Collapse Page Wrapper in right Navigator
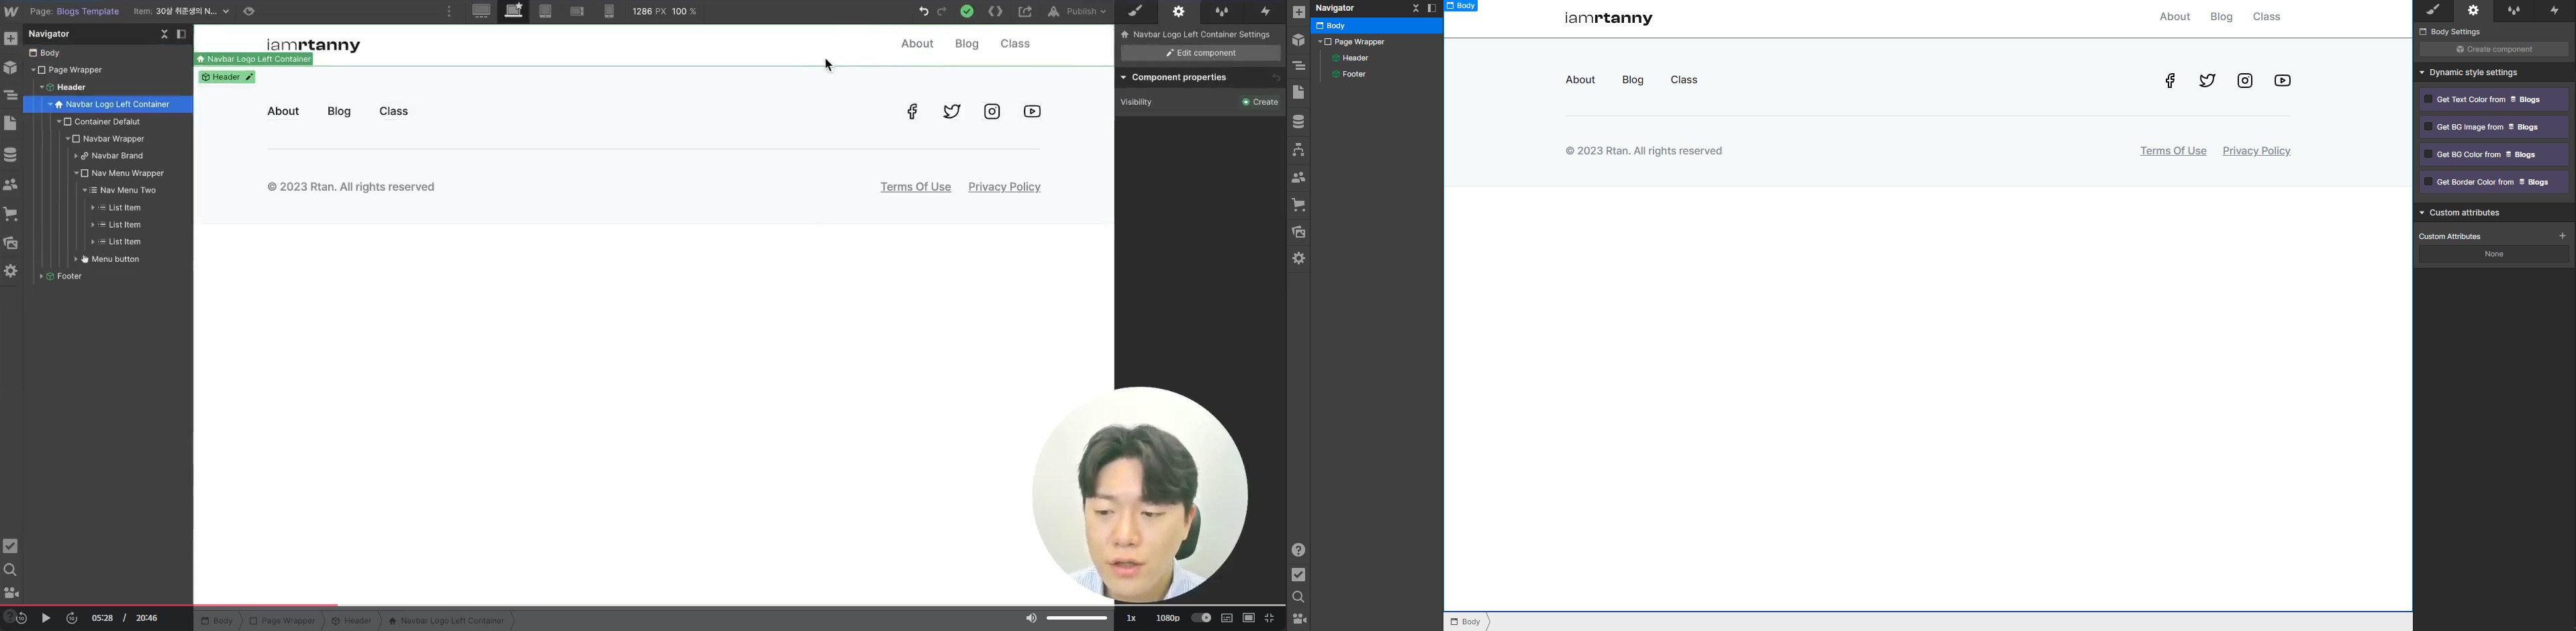Image resolution: width=2576 pixels, height=631 pixels. 1321,42
